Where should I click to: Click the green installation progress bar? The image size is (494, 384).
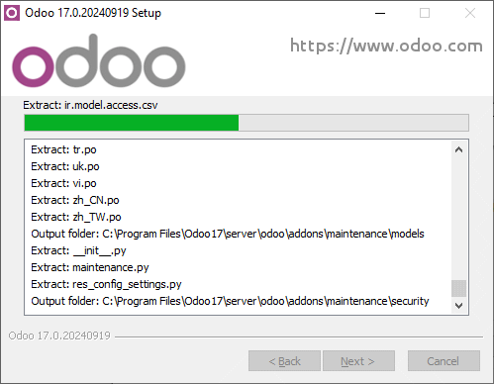click(x=247, y=123)
